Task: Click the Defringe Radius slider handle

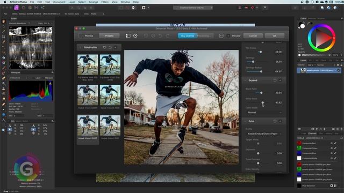Action: click(261, 71)
